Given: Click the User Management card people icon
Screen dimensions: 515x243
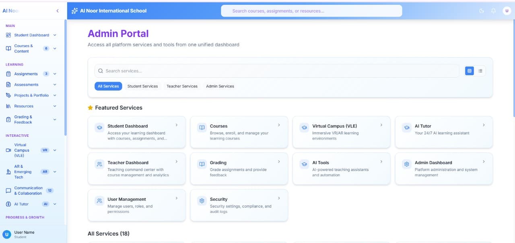Looking at the screenshot, I should [99, 201].
